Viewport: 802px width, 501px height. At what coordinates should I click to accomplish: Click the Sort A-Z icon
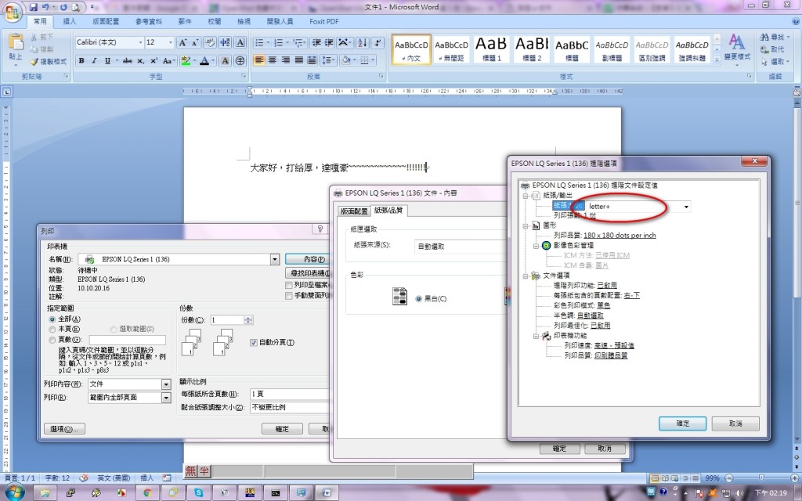[362, 42]
